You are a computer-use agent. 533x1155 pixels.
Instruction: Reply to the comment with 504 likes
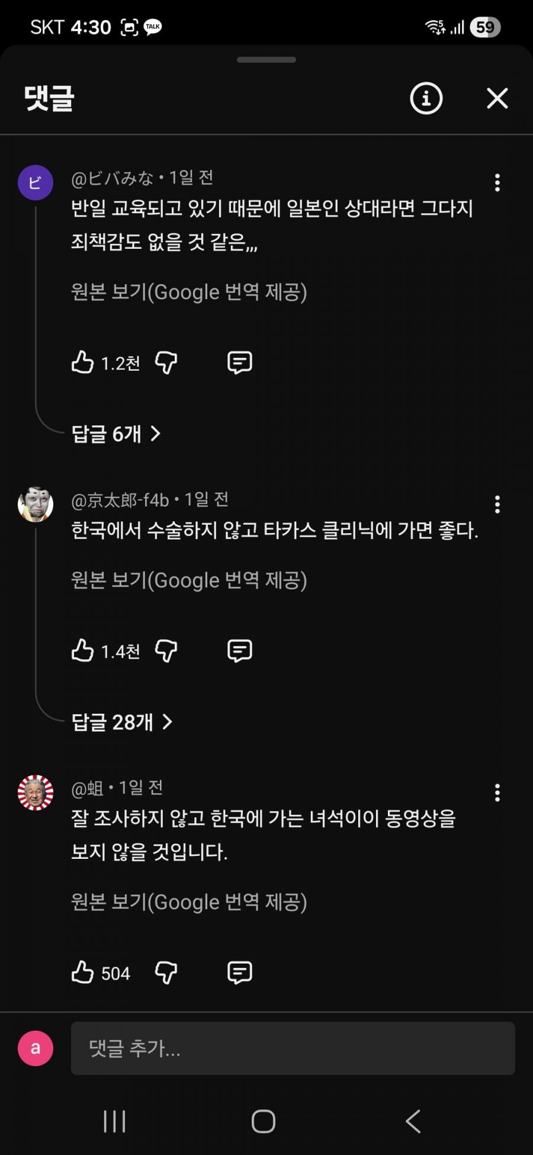(239, 972)
